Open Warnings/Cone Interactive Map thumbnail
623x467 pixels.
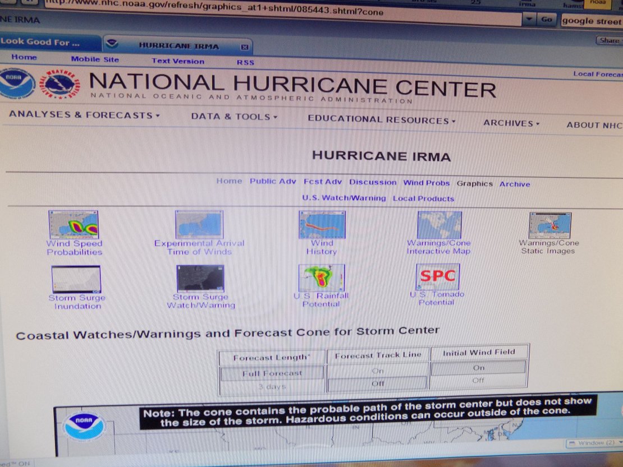click(439, 225)
